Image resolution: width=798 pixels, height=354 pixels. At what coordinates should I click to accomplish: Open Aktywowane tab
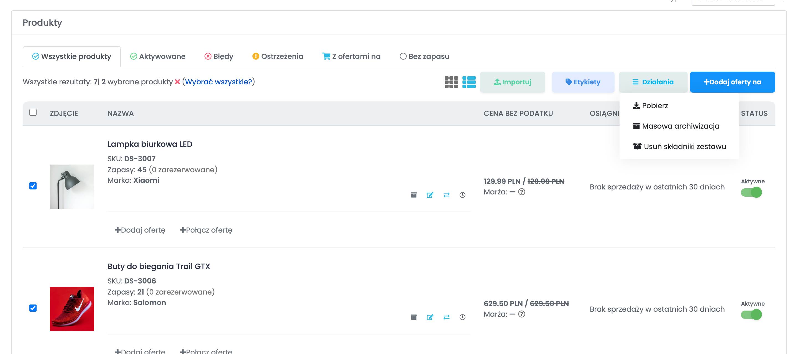(x=158, y=57)
